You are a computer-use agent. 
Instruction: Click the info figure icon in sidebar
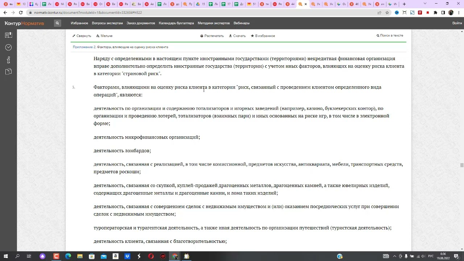(x=8, y=60)
